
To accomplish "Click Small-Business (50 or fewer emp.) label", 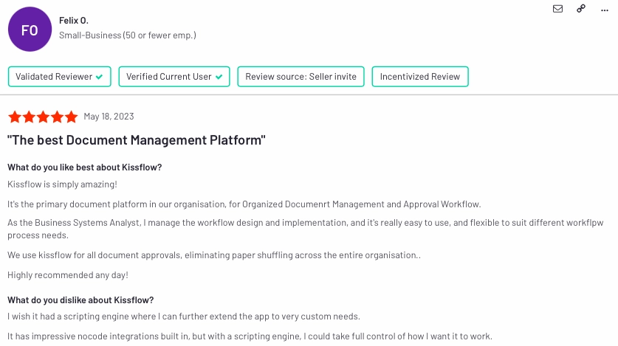I will point(128,35).
